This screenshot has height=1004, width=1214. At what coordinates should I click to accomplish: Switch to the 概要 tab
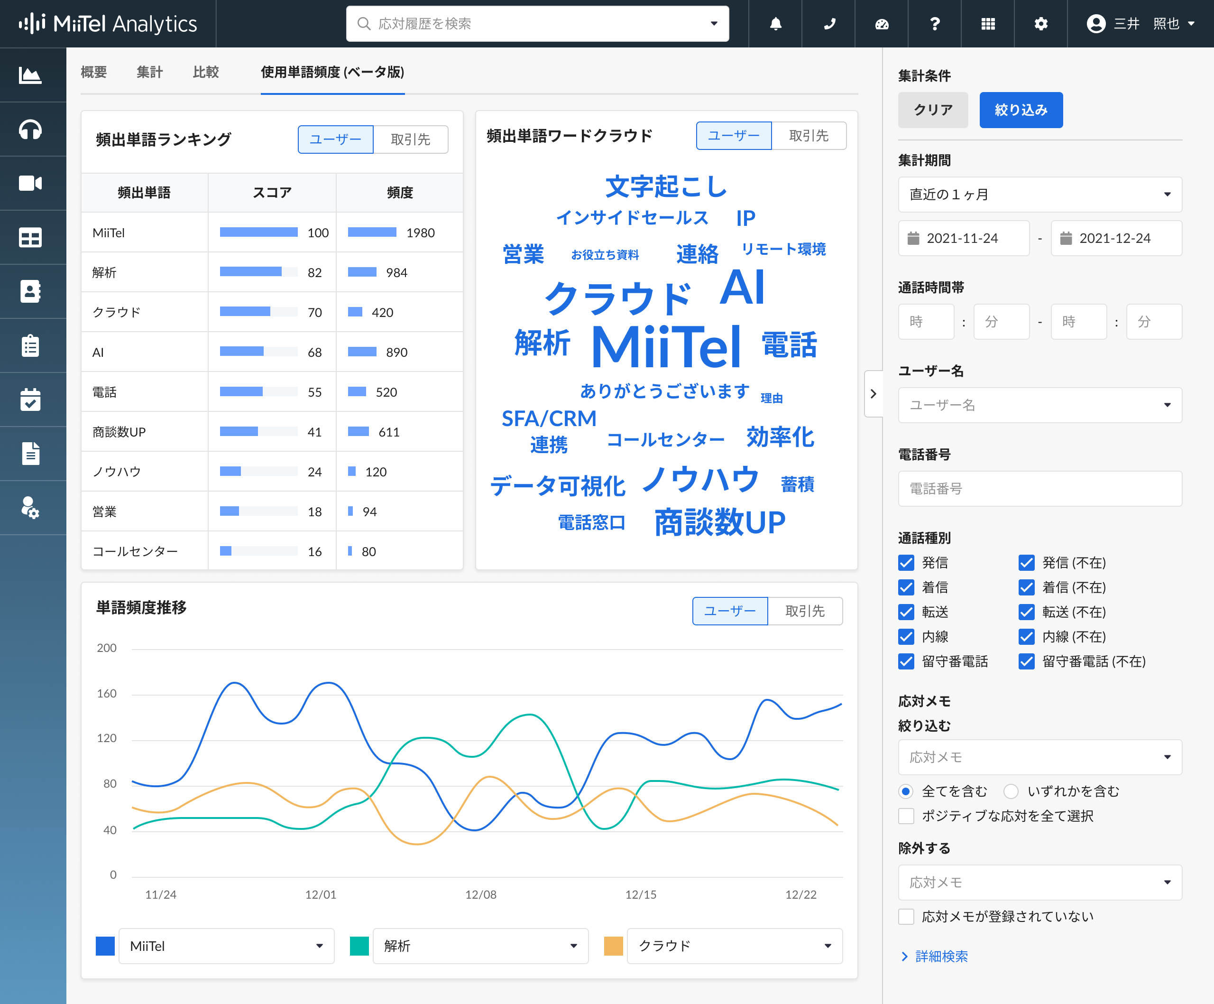click(93, 72)
